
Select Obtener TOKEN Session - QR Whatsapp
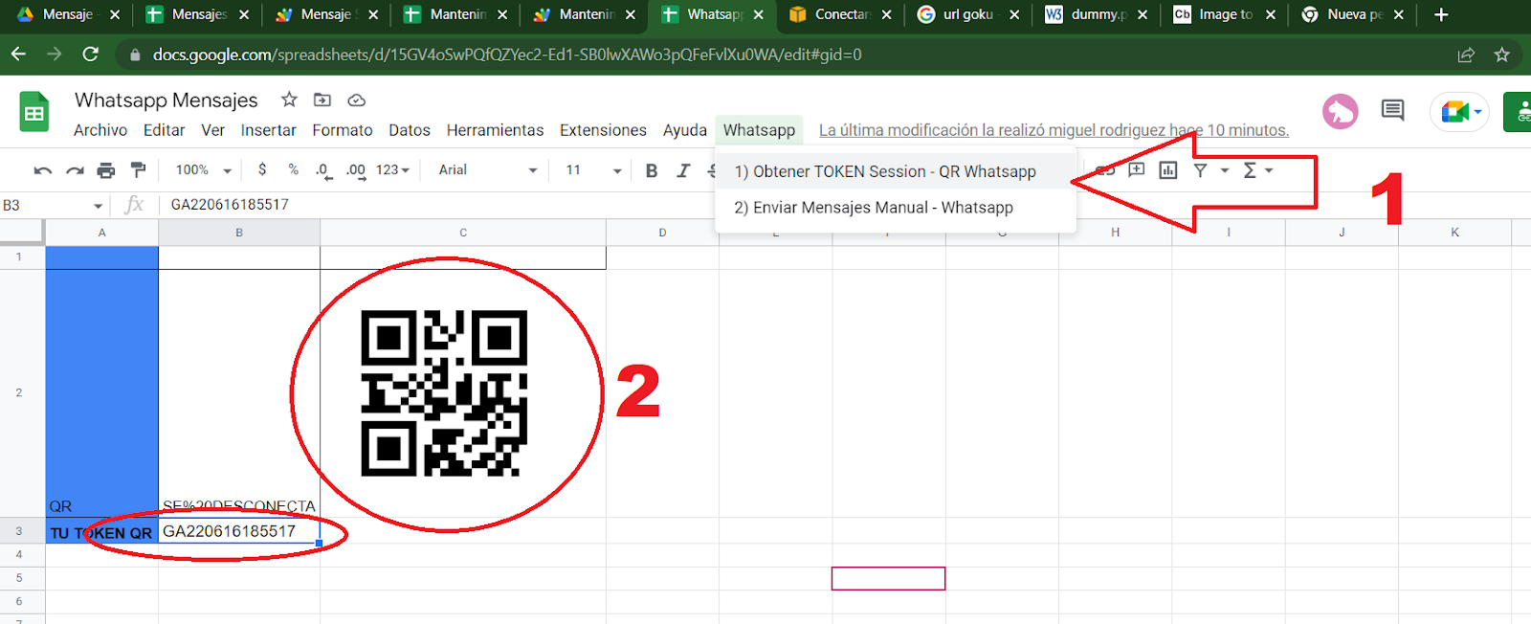pos(896,171)
